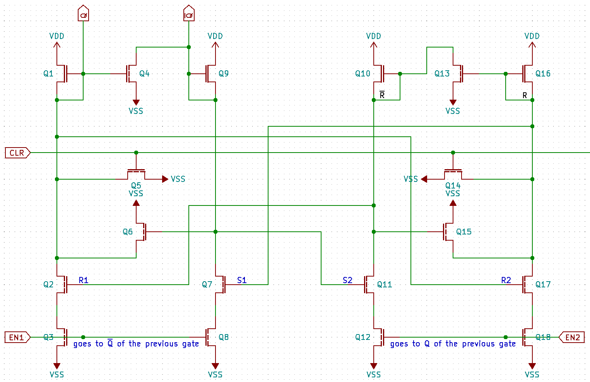This screenshot has width=590, height=382.
Task: Select the Q13 transistor symbol
Action: (458, 73)
